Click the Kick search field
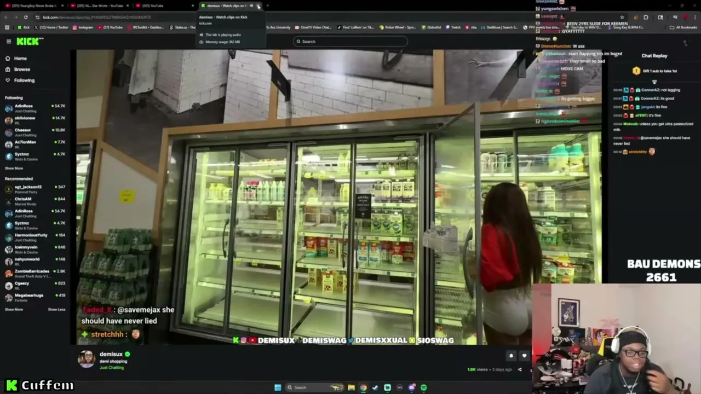Screen dimensions: 701x394 click(350, 42)
